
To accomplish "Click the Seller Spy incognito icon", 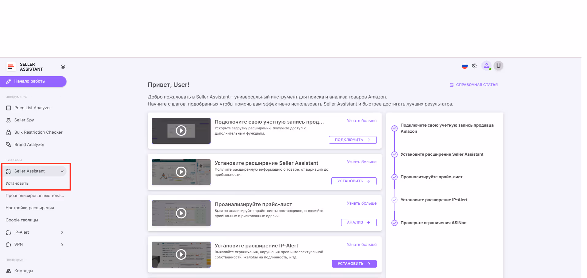I will (9, 120).
